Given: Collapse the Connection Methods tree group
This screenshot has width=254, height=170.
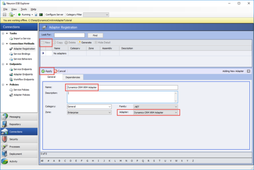Looking at the screenshot, I should [x=3, y=44].
